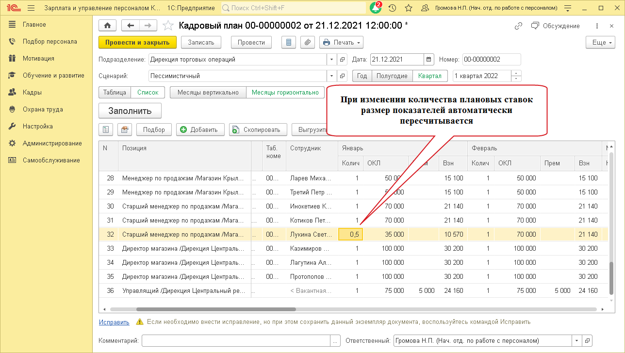Screen dimensions: 625x353
Task: Click into the Комментарий text field
Action: (x=236, y=340)
